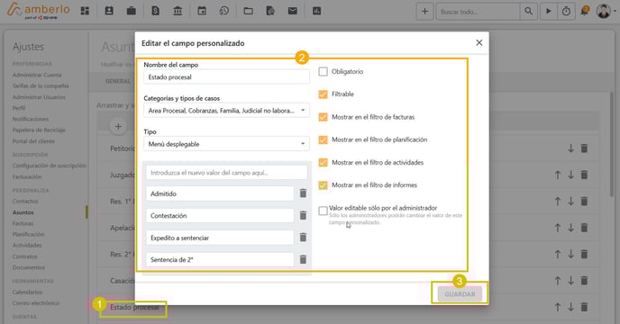Image resolution: width=620 pixels, height=324 pixels.
Task: Delete the Apelación row with trash icon
Action: click(x=584, y=228)
